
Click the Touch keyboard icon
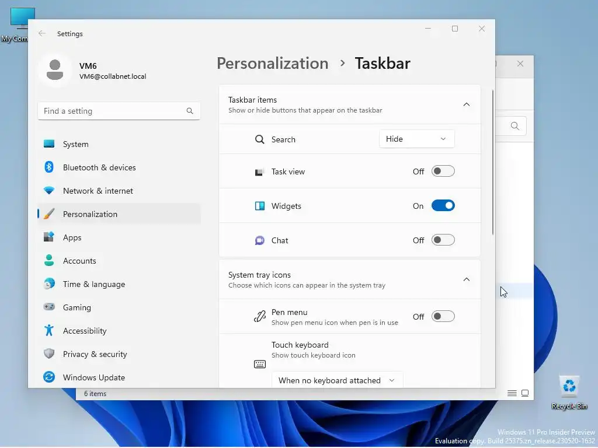click(259, 364)
